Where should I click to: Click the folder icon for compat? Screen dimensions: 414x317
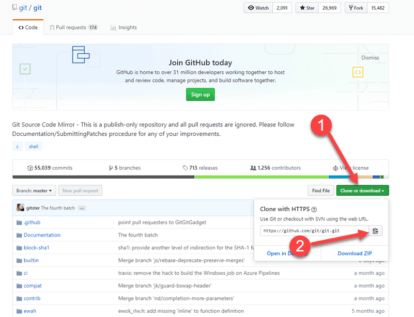(x=19, y=286)
